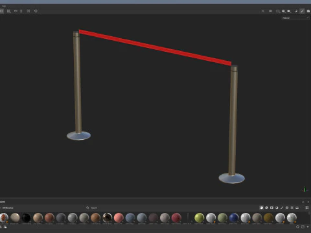Select the yellow-green material sphere
Viewport: 311px width, 233px height.
click(200, 217)
